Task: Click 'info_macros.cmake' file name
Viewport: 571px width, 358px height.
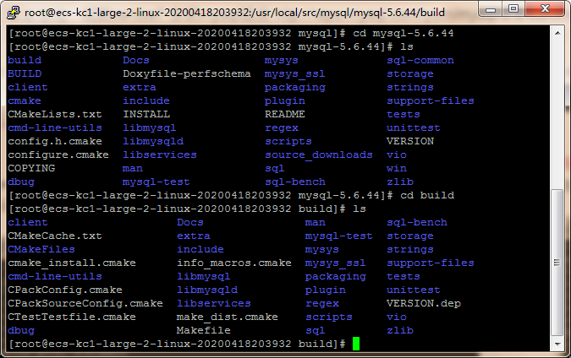Action: click(233, 263)
